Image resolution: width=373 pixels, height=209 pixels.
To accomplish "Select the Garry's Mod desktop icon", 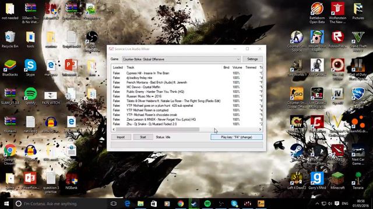I will (x=317, y=181).
